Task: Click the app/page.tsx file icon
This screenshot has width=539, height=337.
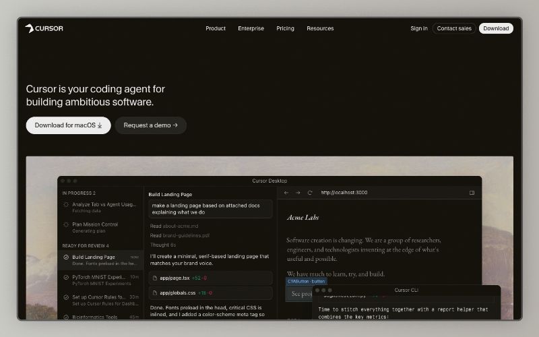Action: coord(155,278)
